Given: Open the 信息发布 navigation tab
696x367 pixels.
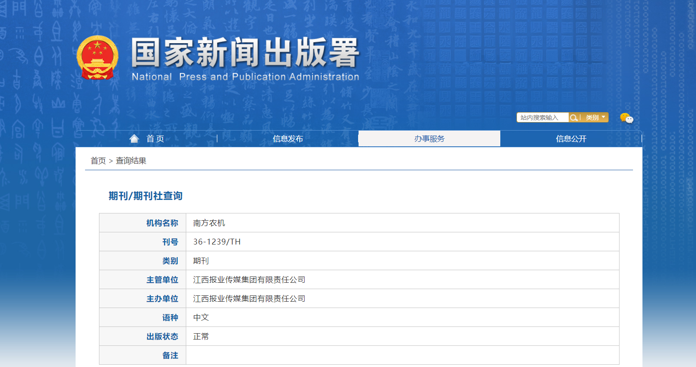Looking at the screenshot, I should (x=287, y=139).
